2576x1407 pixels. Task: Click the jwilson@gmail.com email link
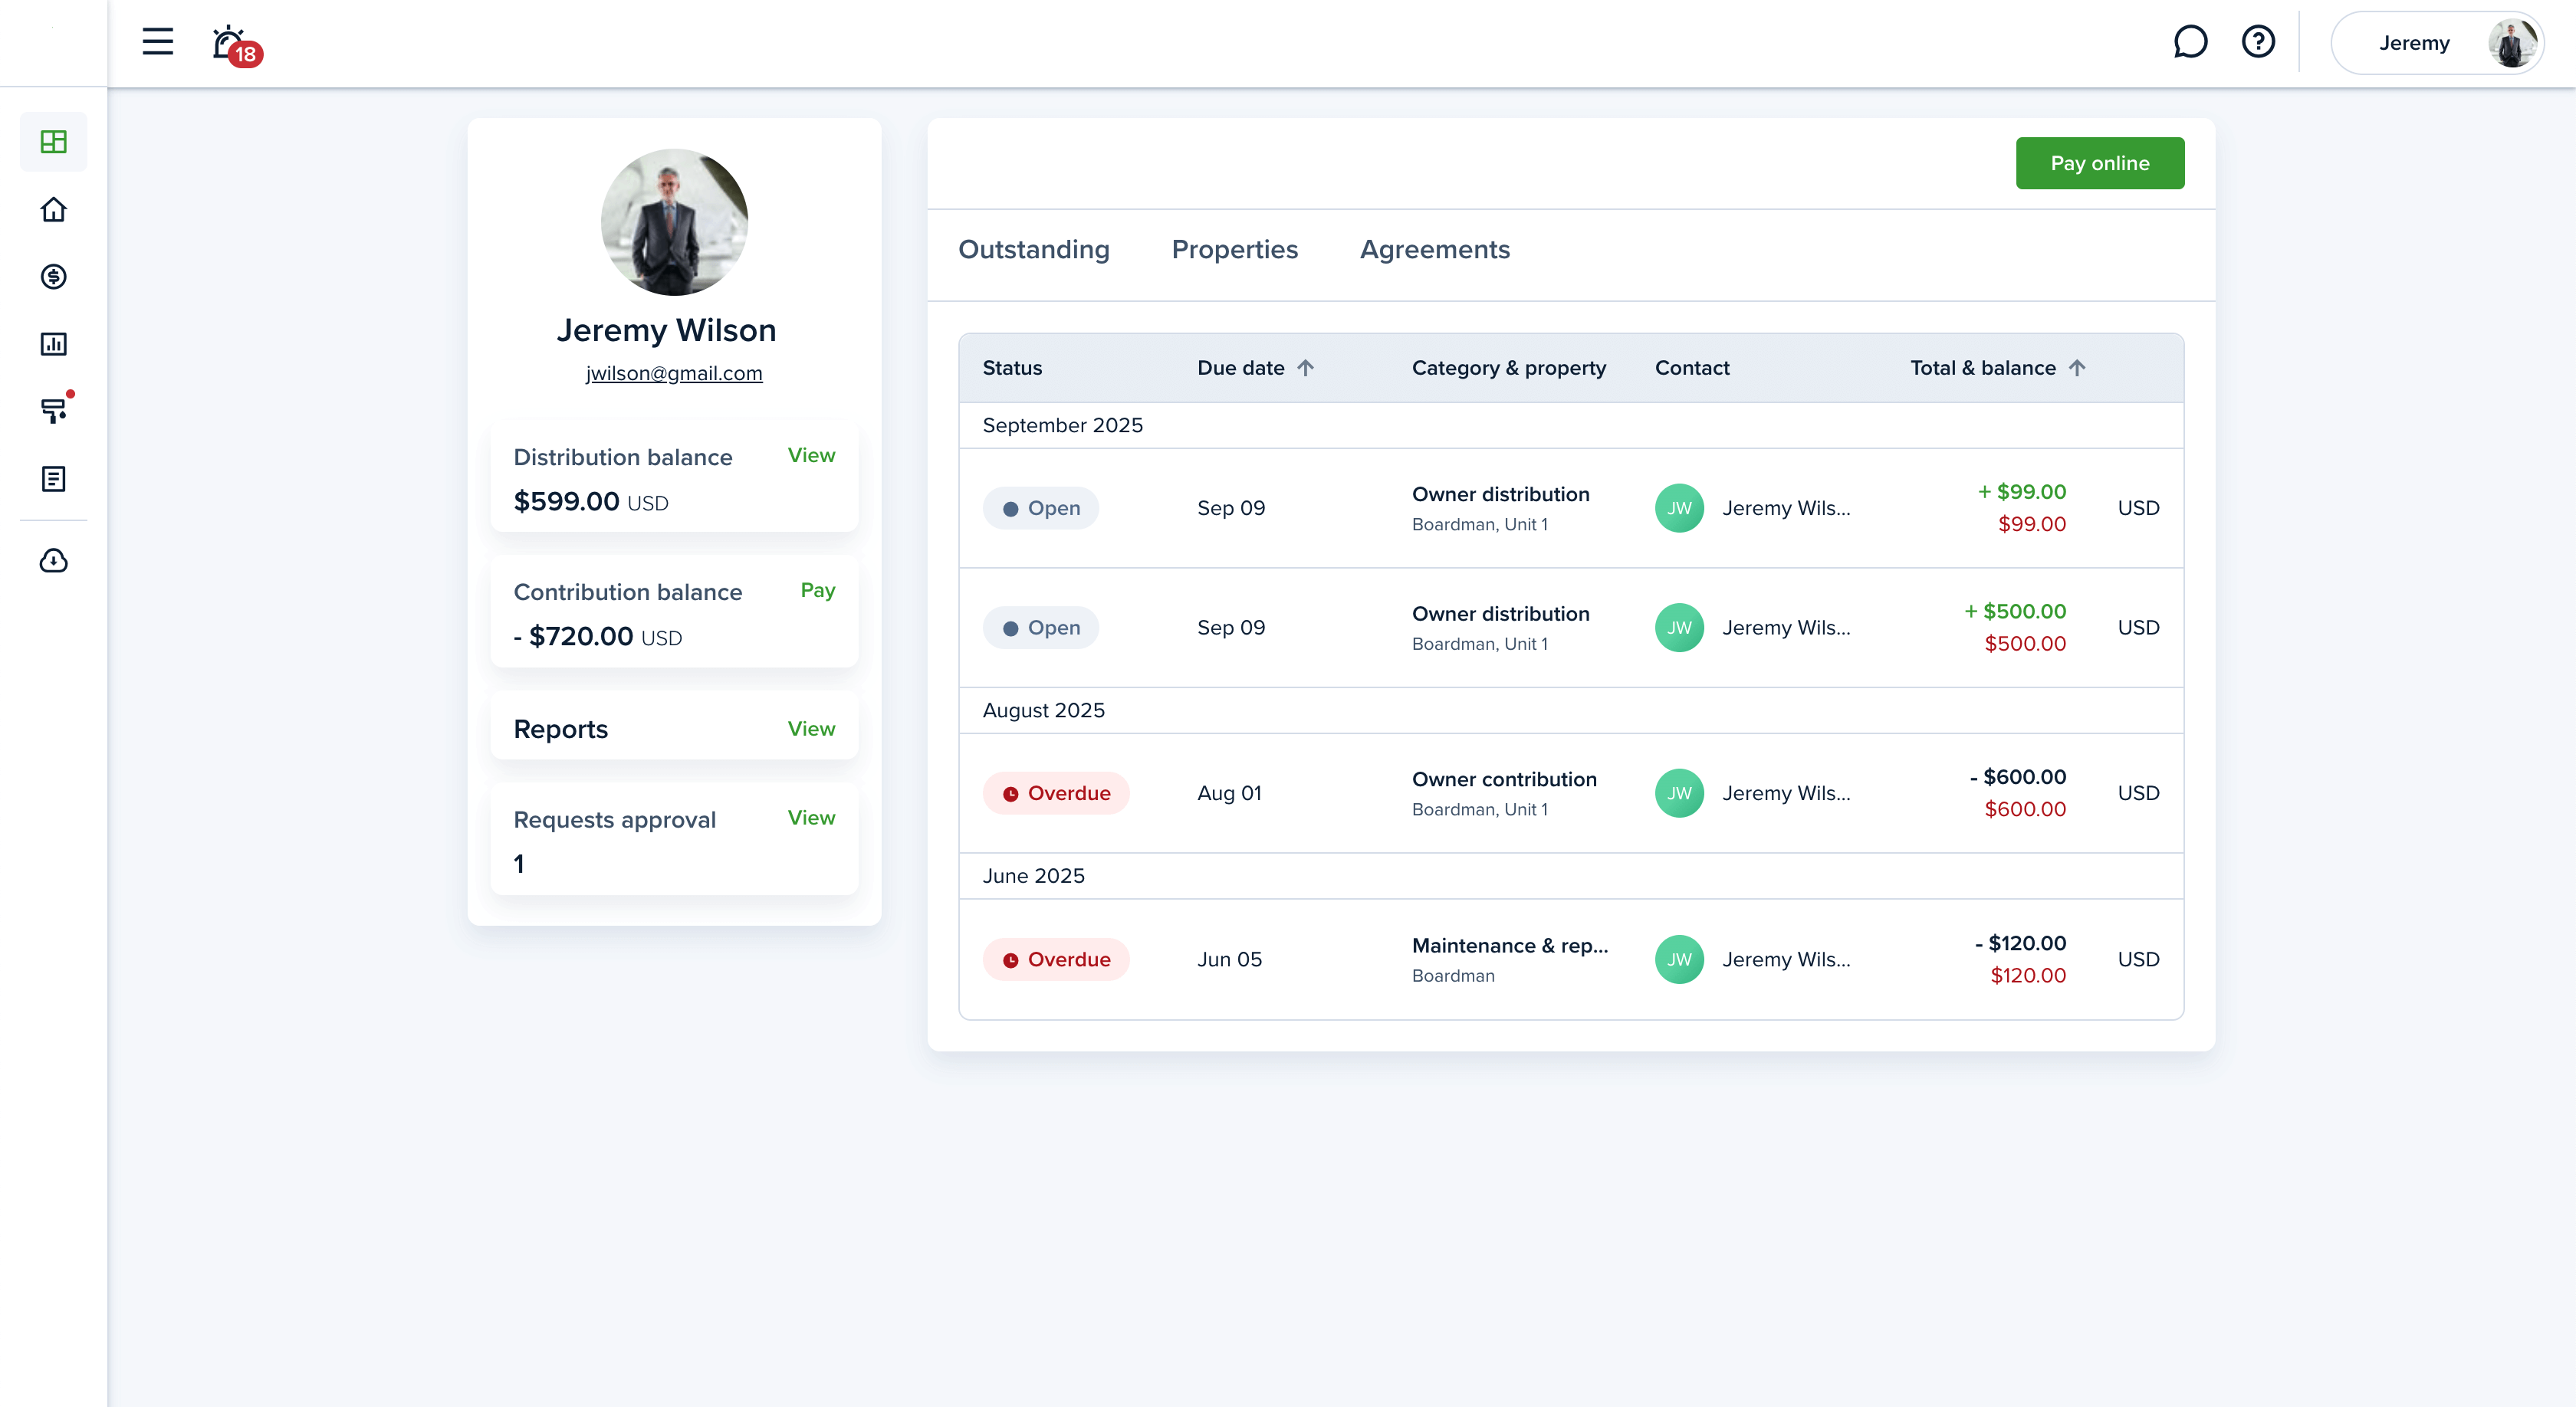(673, 374)
